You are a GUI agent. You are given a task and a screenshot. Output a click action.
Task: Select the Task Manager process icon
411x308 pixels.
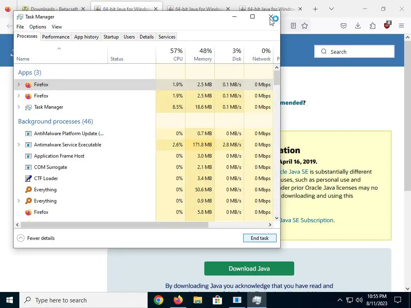(28, 107)
